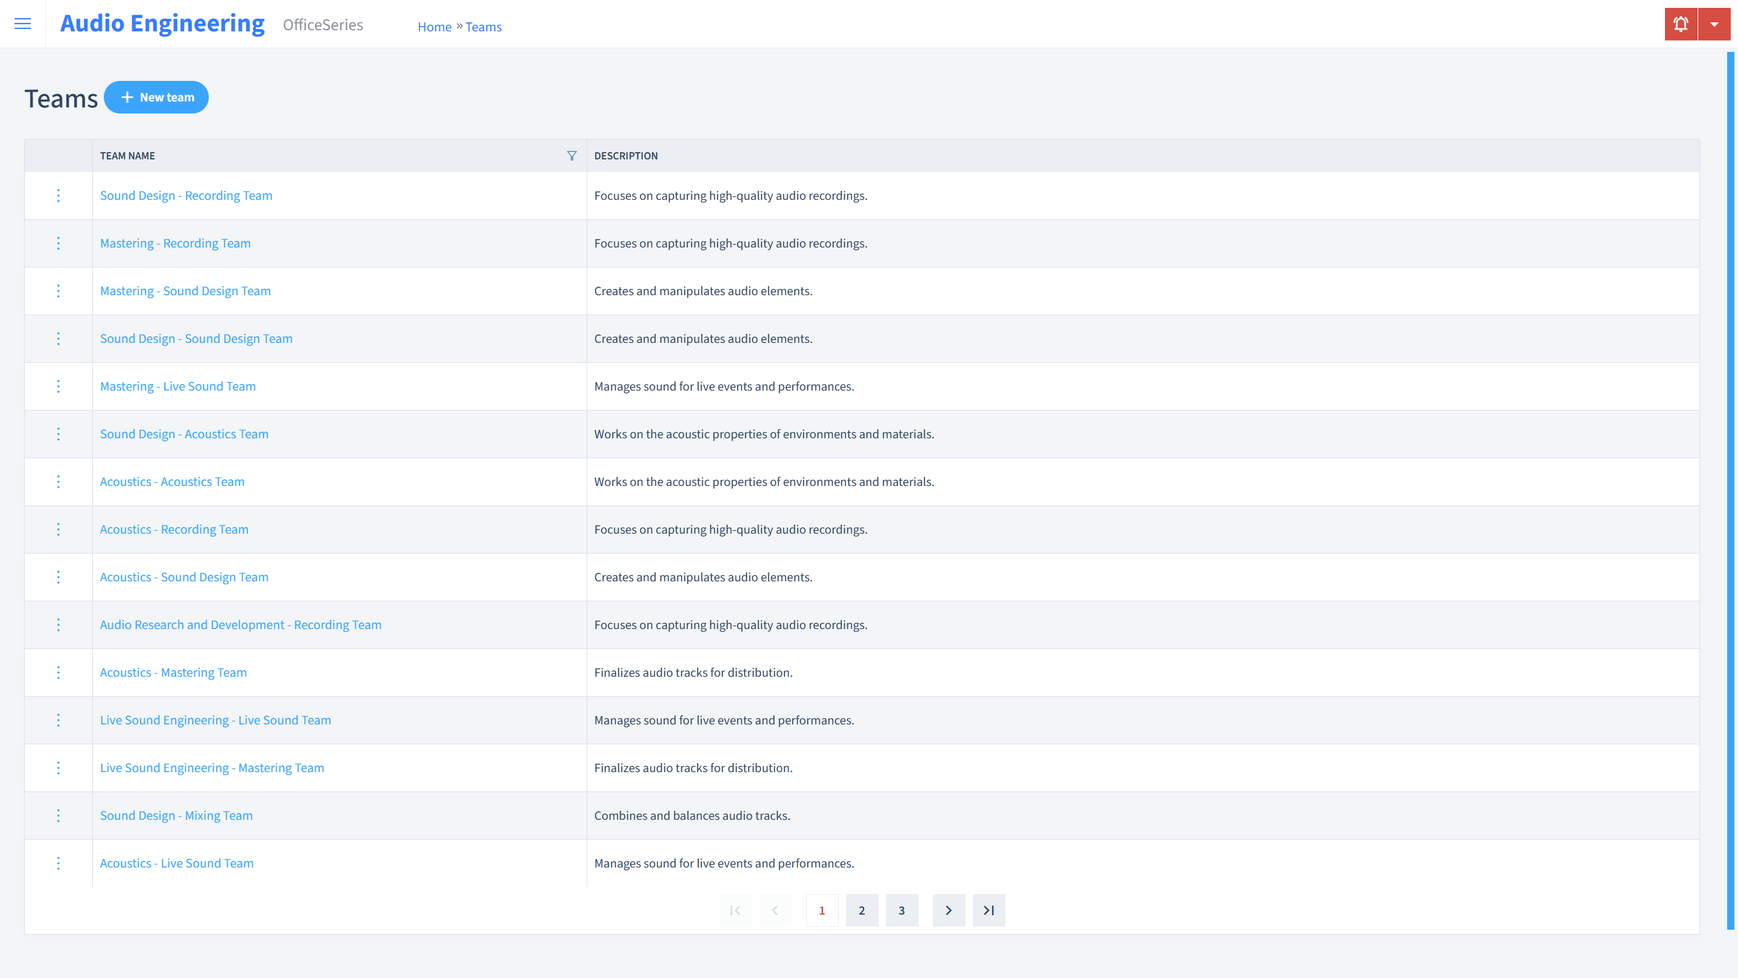The width and height of the screenshot is (1738, 978).
Task: Go to first page using start arrow button
Action: (735, 910)
